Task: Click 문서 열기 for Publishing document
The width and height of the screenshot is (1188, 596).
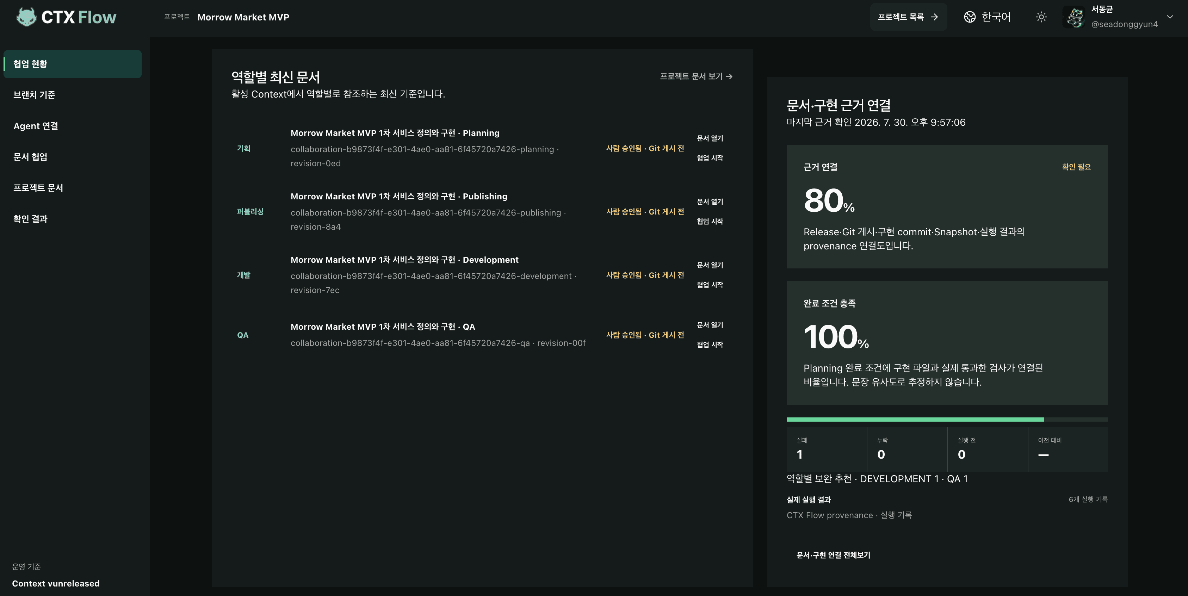Action: coord(710,202)
